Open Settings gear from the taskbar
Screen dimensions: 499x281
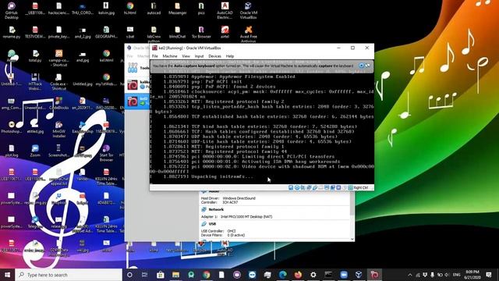[313, 275]
